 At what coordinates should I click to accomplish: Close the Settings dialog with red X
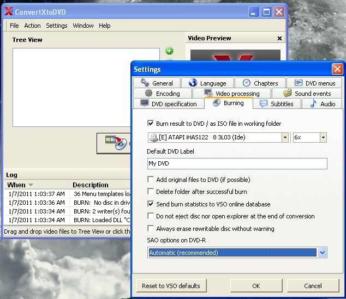tap(337, 69)
